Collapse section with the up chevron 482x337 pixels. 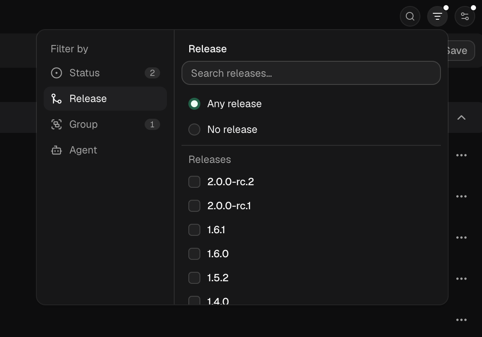[x=461, y=117]
